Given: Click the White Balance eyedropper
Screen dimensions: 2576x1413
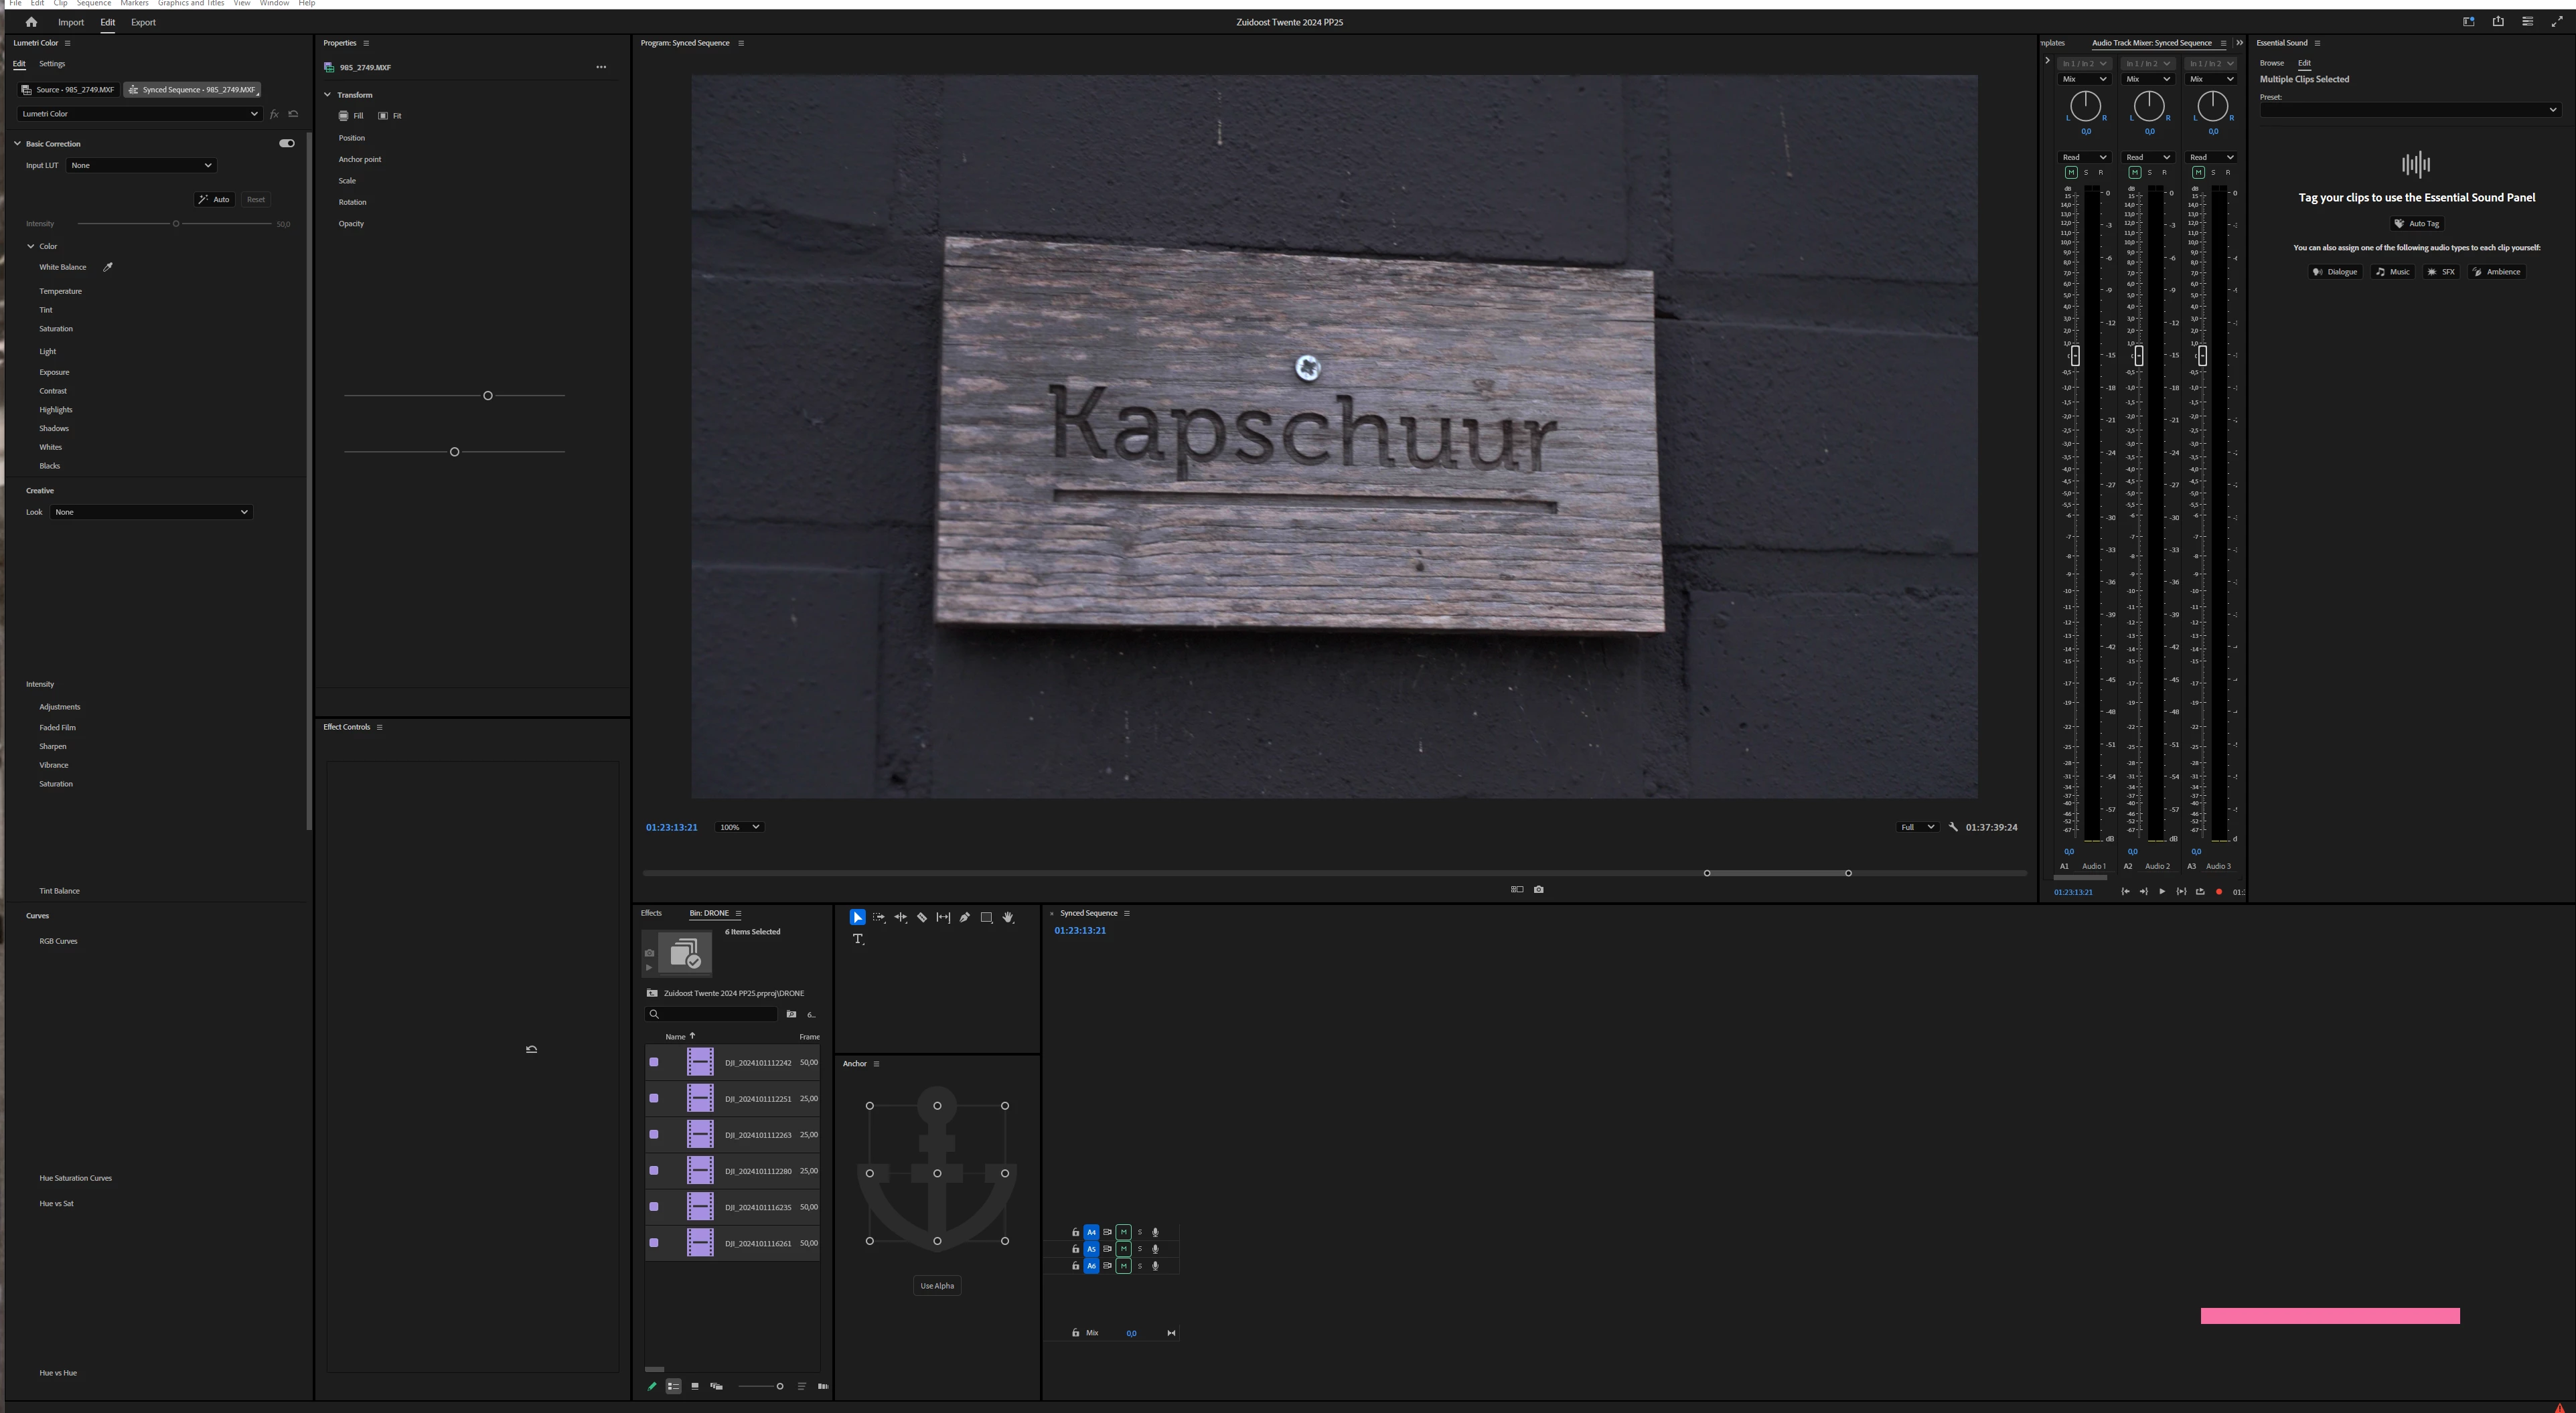Looking at the screenshot, I should click(108, 267).
